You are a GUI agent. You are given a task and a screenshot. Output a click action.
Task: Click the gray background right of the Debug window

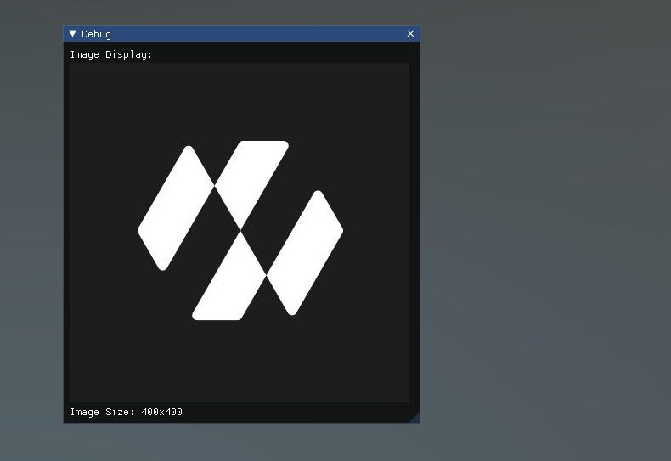pyautogui.click(x=544, y=229)
